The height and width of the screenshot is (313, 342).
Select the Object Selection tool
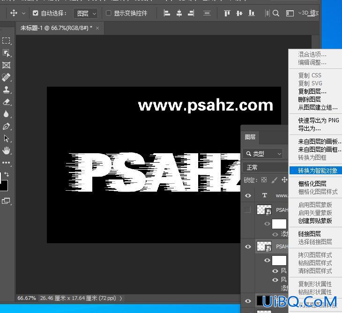[6, 53]
